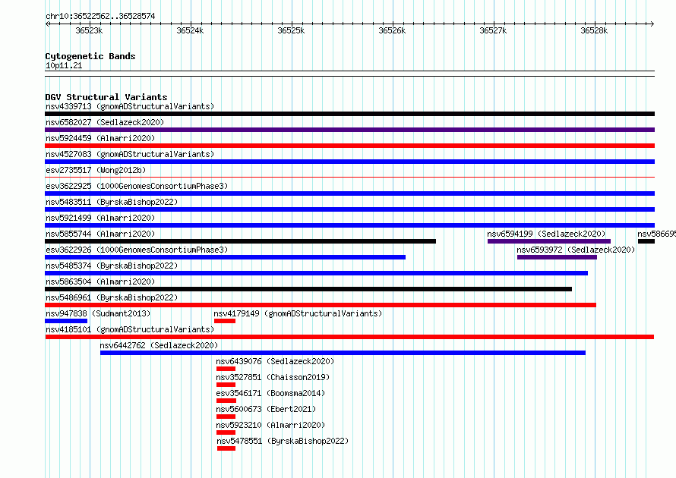Click the thin esv2735517 Wong2012b red line
This screenshot has height=478, width=676.
pyautogui.click(x=349, y=177)
